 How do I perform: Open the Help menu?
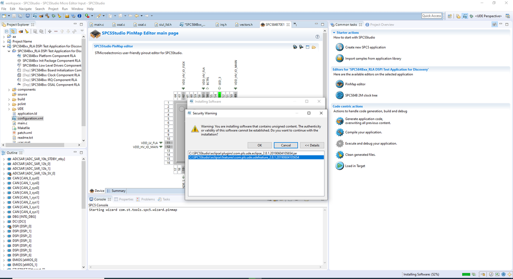(x=90, y=9)
